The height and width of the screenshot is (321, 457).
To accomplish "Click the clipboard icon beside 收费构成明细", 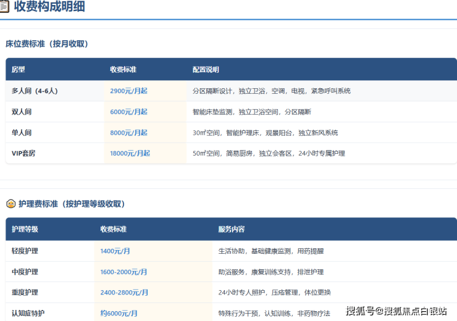I will [x=4, y=7].
